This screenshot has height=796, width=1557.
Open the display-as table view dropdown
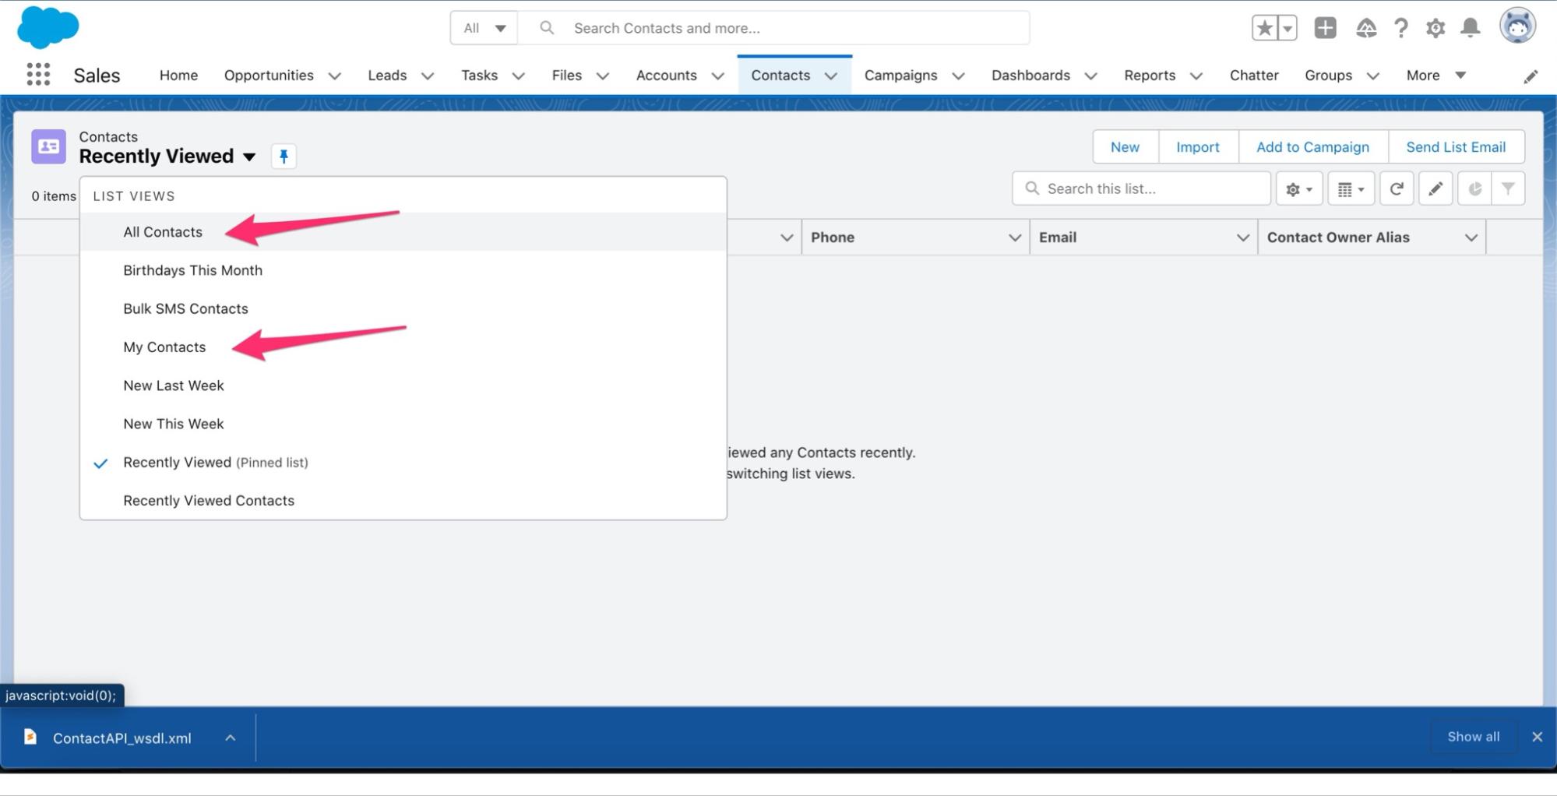coord(1351,189)
